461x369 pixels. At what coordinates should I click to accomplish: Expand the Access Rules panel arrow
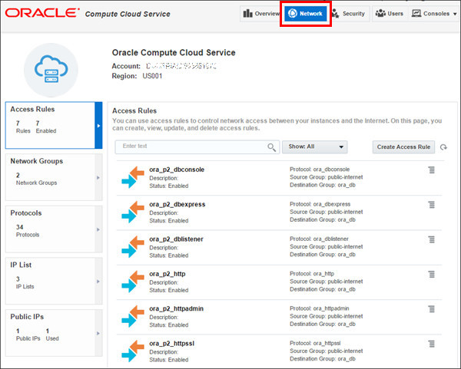pyautogui.click(x=98, y=126)
